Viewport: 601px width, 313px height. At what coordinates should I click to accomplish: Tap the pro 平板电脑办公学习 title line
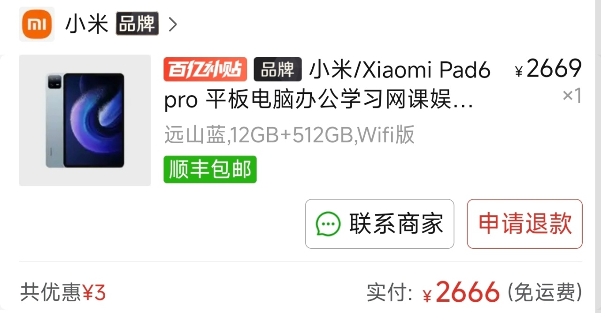coord(318,101)
